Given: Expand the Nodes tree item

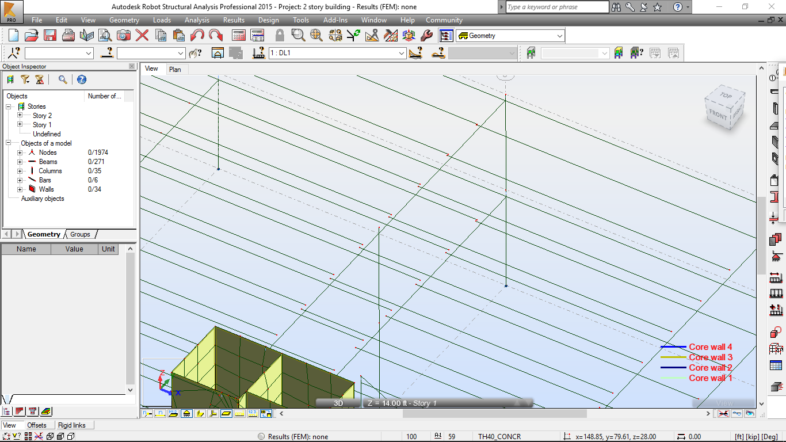Looking at the screenshot, I should (x=20, y=152).
